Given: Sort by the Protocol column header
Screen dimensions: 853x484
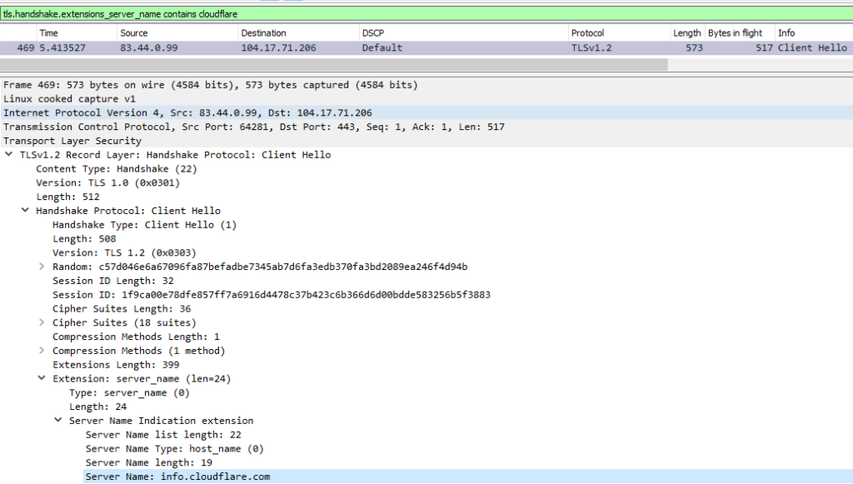Looking at the screenshot, I should [587, 32].
